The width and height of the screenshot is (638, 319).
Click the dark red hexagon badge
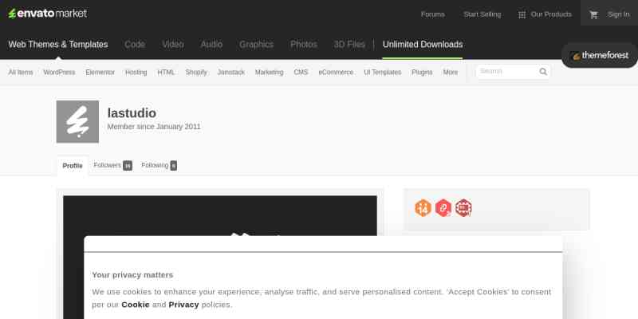pyautogui.click(x=463, y=208)
